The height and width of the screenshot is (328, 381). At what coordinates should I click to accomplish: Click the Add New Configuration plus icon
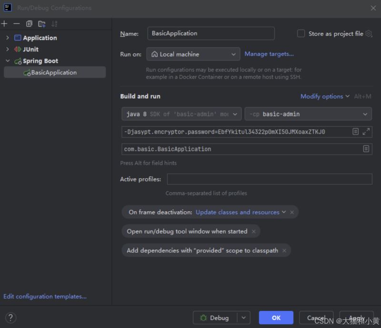tap(5, 24)
